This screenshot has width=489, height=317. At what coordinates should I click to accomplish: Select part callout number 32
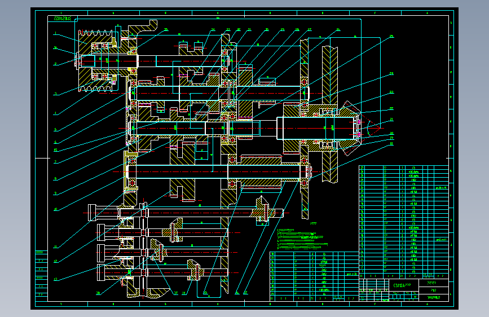(x=239, y=30)
